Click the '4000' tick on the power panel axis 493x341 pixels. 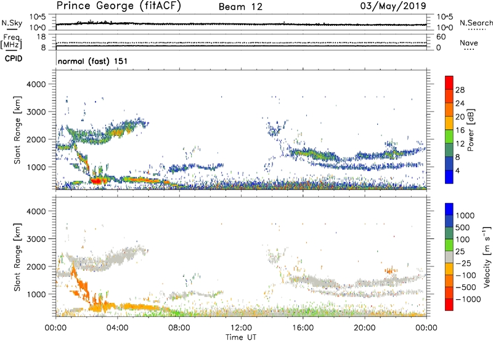pyautogui.click(x=36, y=84)
